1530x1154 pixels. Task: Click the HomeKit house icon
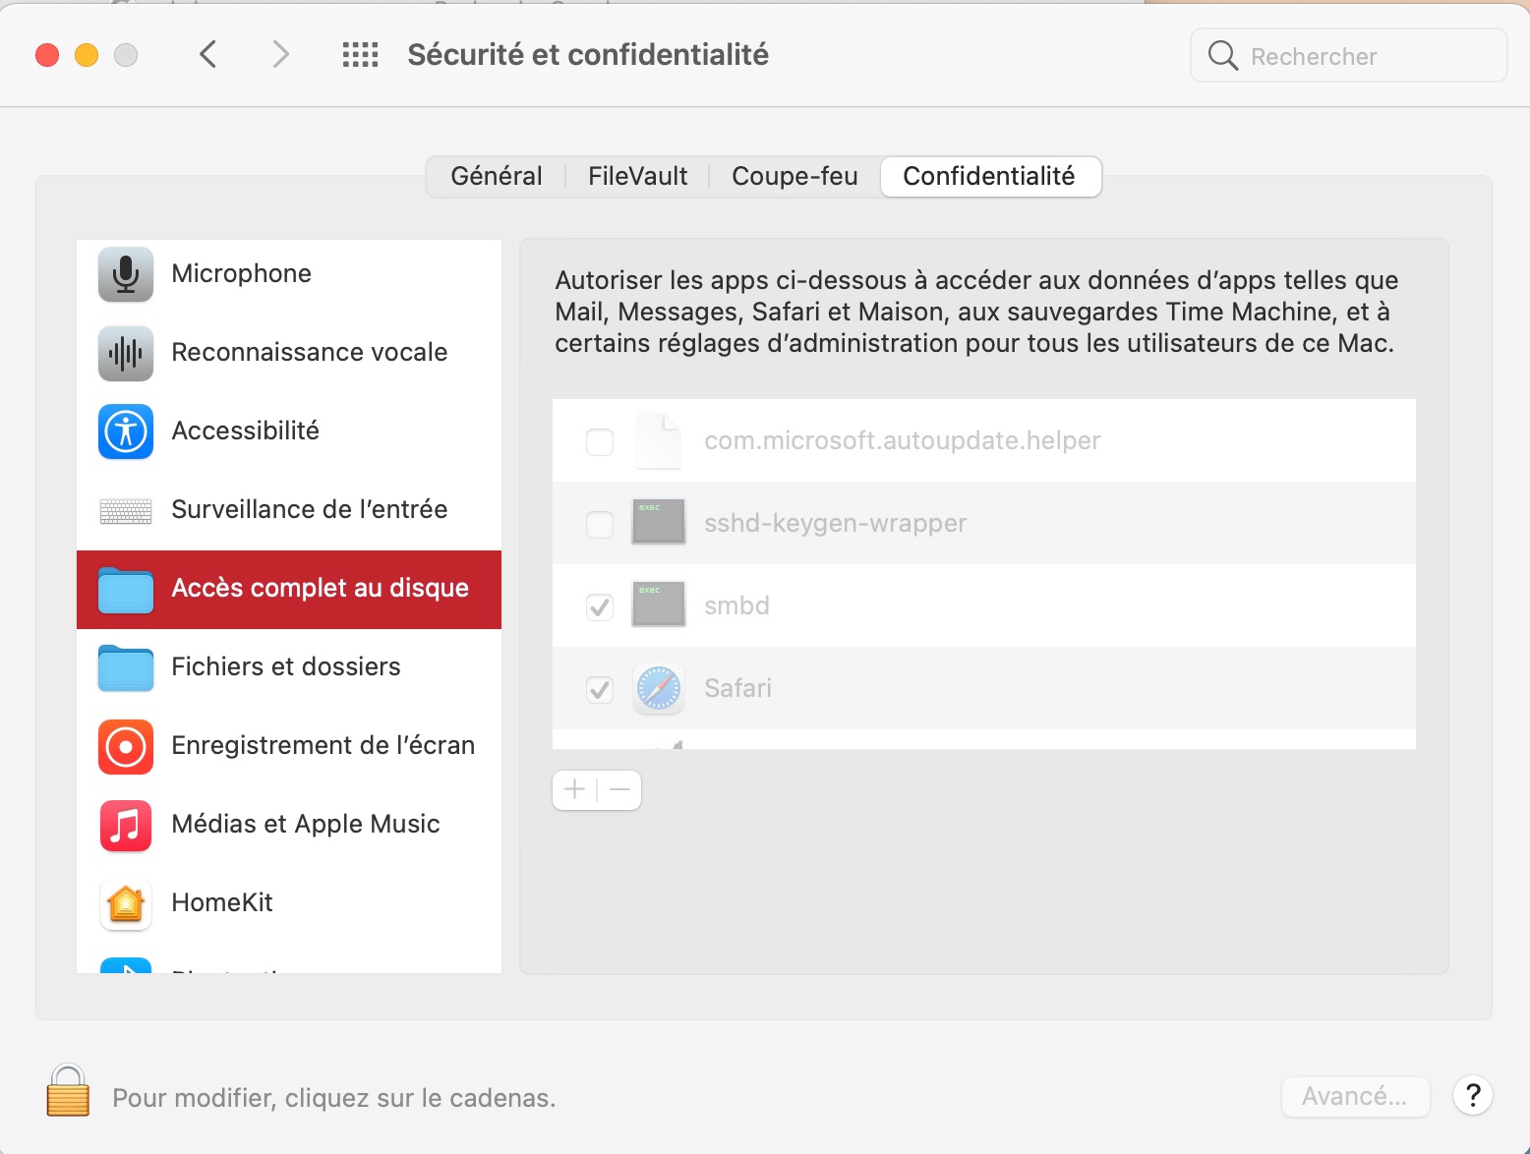pyautogui.click(x=126, y=903)
